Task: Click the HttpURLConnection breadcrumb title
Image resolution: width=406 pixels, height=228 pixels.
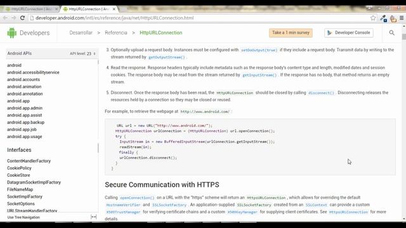Action: [160, 32]
